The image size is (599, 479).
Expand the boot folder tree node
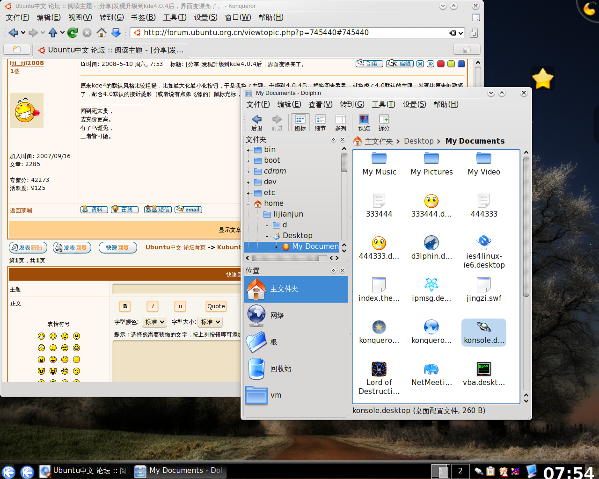[x=248, y=161]
